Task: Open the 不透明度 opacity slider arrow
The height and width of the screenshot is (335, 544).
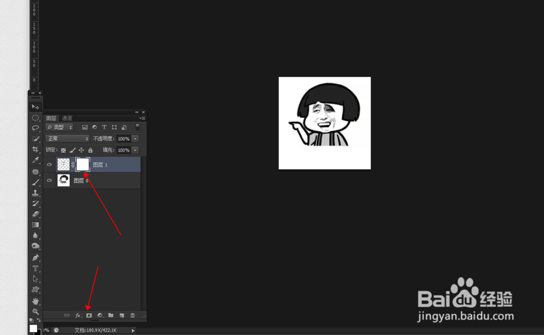Action: (x=135, y=139)
